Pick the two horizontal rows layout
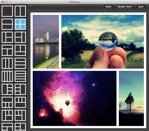This screenshot has height=131, width=149. point(7,24)
